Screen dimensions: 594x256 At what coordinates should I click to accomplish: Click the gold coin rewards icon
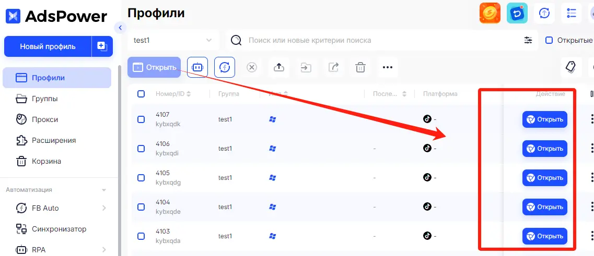point(490,13)
